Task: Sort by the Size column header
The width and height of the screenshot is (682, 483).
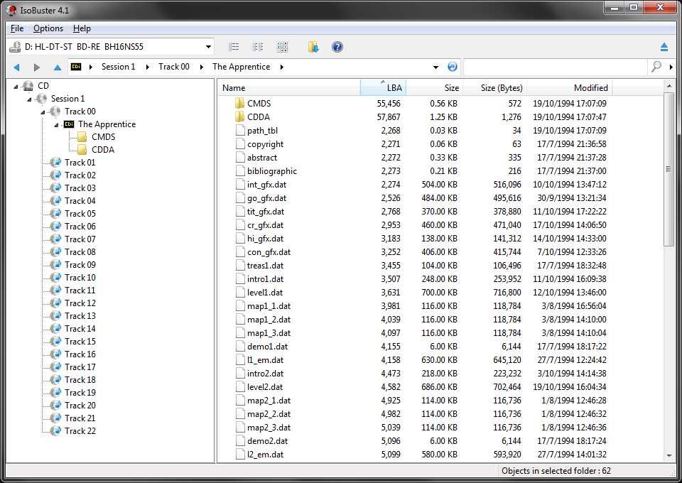Action: tap(434, 87)
